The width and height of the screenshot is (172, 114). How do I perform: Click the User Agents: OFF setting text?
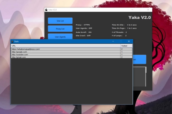(84, 28)
